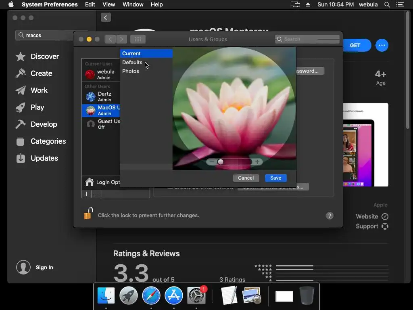Screen dimensions: 413x310
Task: Open Play in App Store sidebar
Action: [x=30, y=107]
